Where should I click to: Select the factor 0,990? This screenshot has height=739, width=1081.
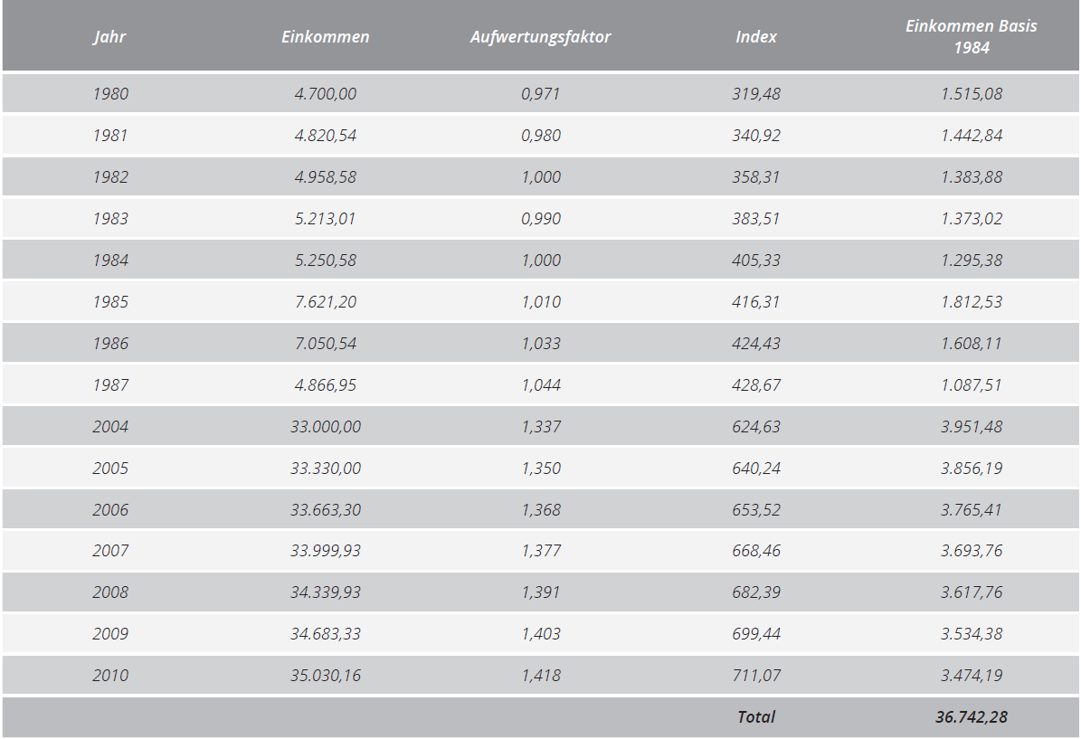tap(541, 219)
